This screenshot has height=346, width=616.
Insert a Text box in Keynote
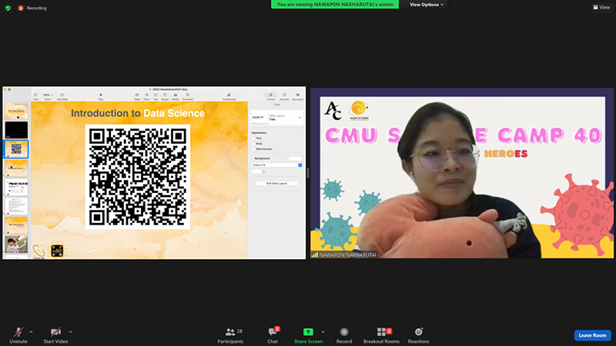point(156,96)
